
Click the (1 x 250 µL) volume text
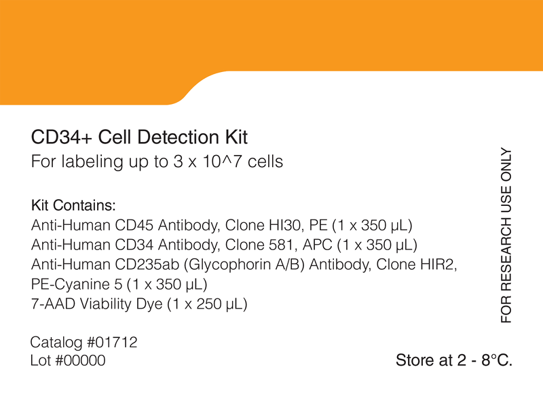coord(207,304)
